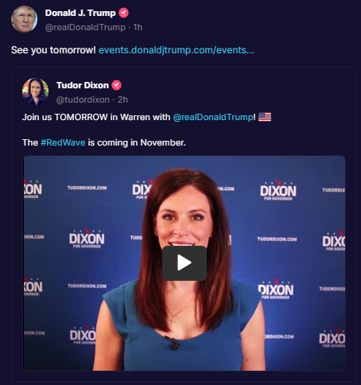
Task: Open the @realDonaldTrump handle under name
Action: pos(85,27)
